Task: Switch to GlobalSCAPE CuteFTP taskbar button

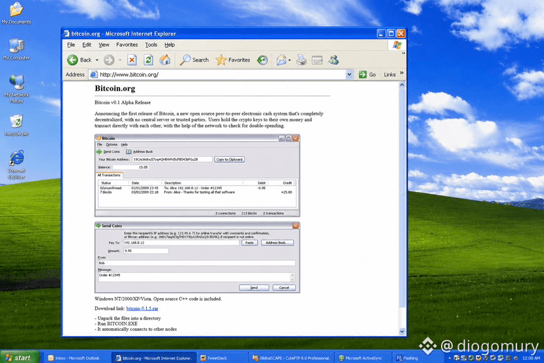Action: 291,358
